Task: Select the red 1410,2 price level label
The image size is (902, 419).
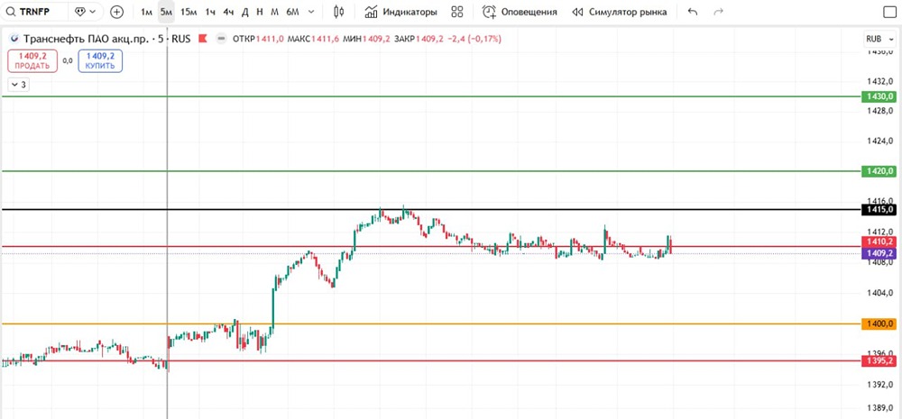Action: click(879, 242)
